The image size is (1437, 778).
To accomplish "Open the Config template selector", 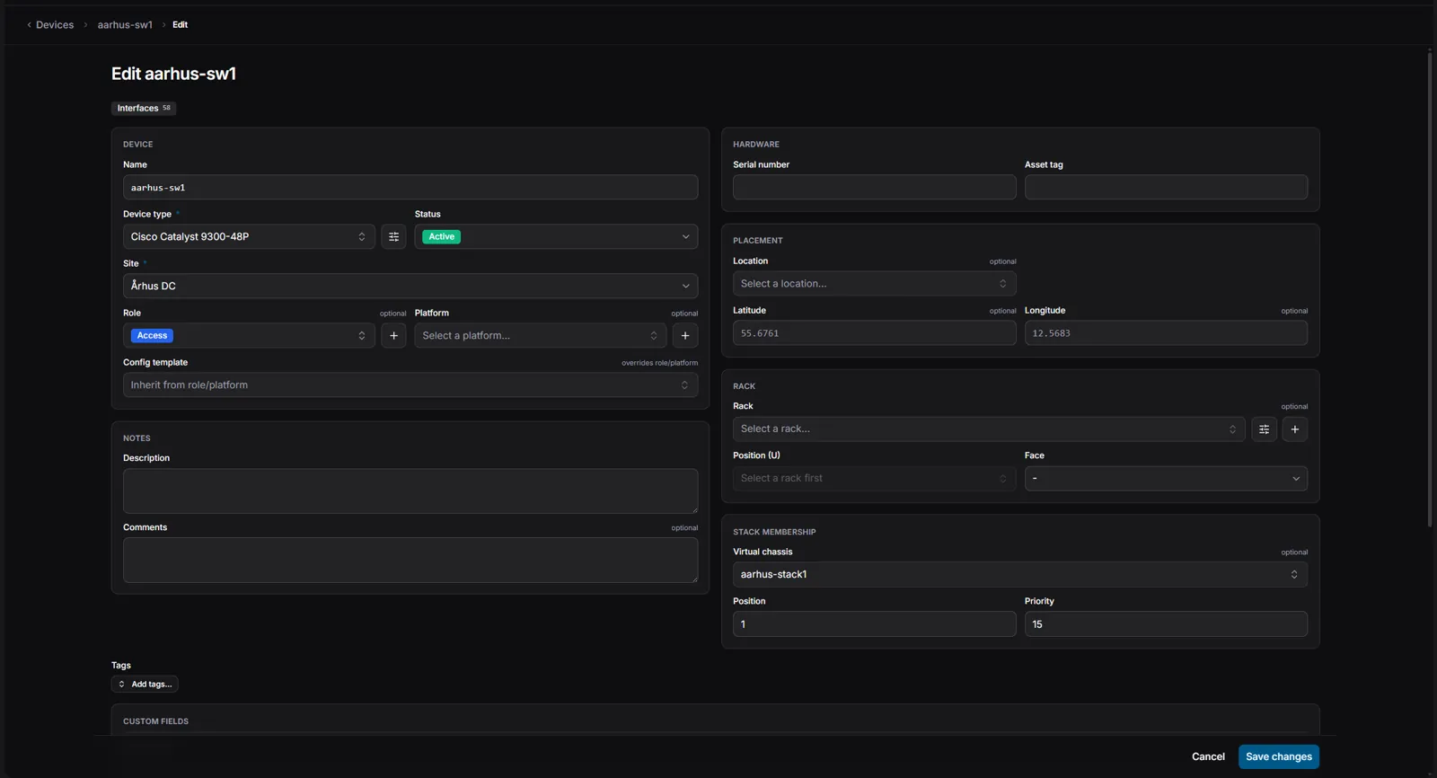I will 410,385.
